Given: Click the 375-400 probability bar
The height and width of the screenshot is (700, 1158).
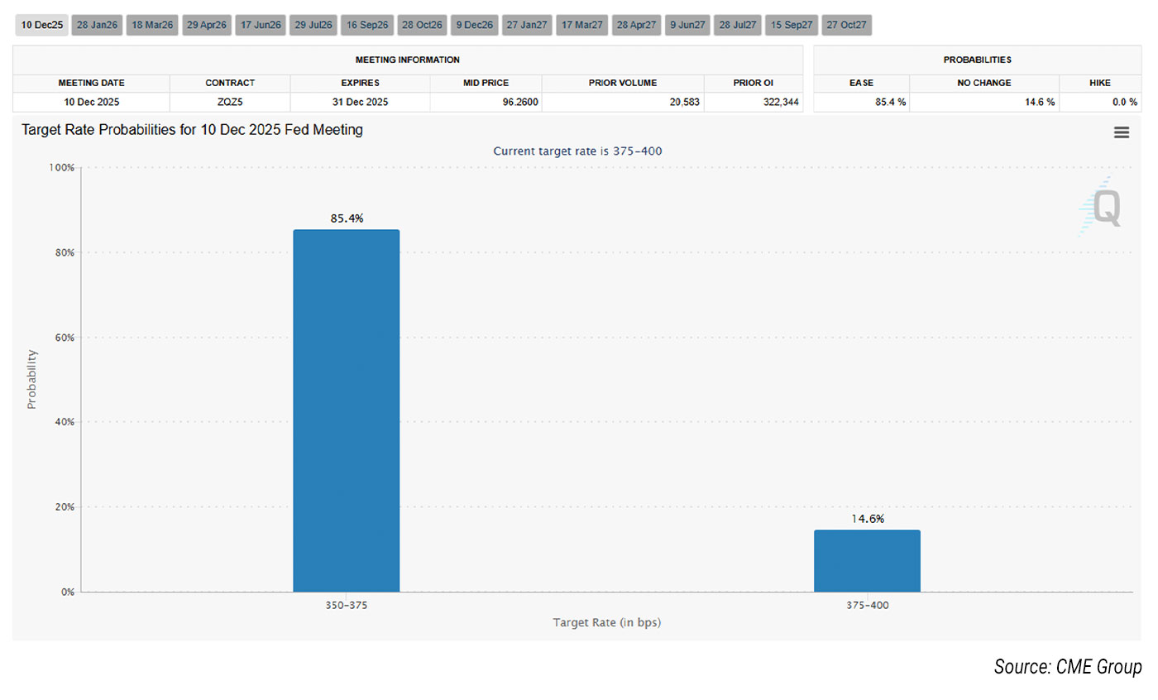Looking at the screenshot, I should [867, 561].
